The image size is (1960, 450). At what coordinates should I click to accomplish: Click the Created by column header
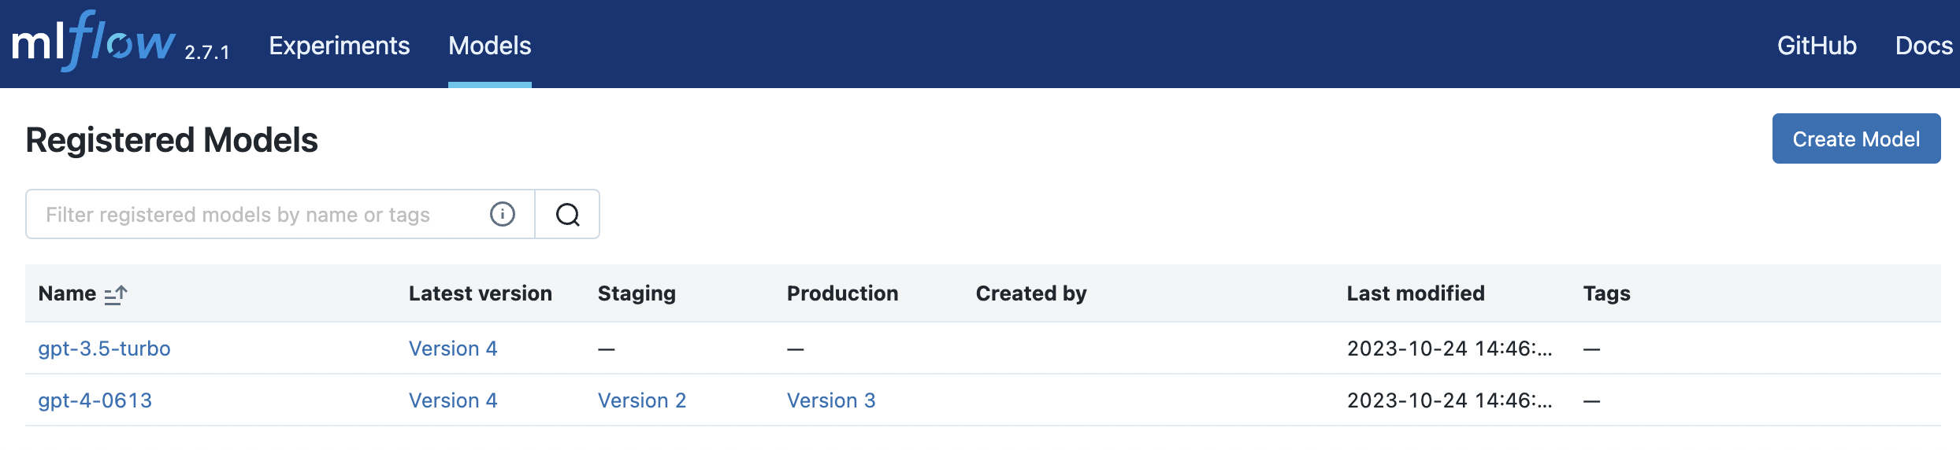(x=1031, y=293)
